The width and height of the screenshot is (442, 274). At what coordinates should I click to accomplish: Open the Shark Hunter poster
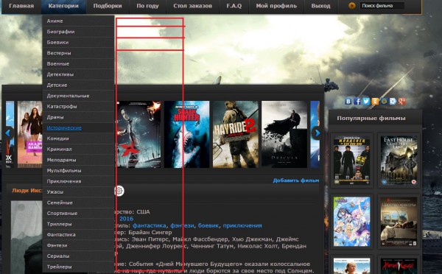(x=187, y=134)
